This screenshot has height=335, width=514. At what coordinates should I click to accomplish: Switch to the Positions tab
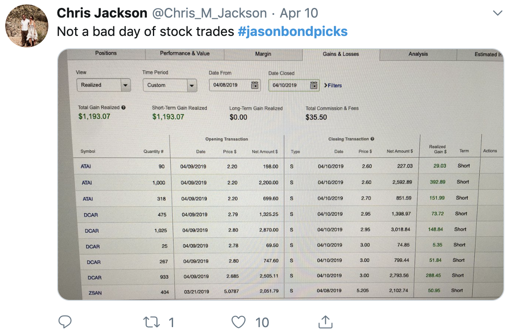[106, 53]
